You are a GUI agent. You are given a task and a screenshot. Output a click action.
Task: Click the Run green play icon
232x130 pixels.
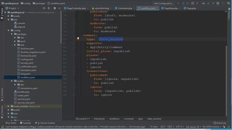click(178, 3)
